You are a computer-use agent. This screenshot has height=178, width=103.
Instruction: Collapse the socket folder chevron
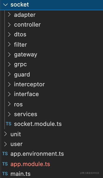click(x=5, y=5)
